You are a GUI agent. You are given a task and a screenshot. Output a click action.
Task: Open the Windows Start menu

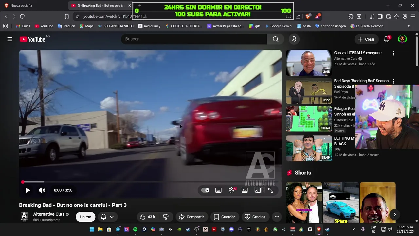(x=92, y=229)
